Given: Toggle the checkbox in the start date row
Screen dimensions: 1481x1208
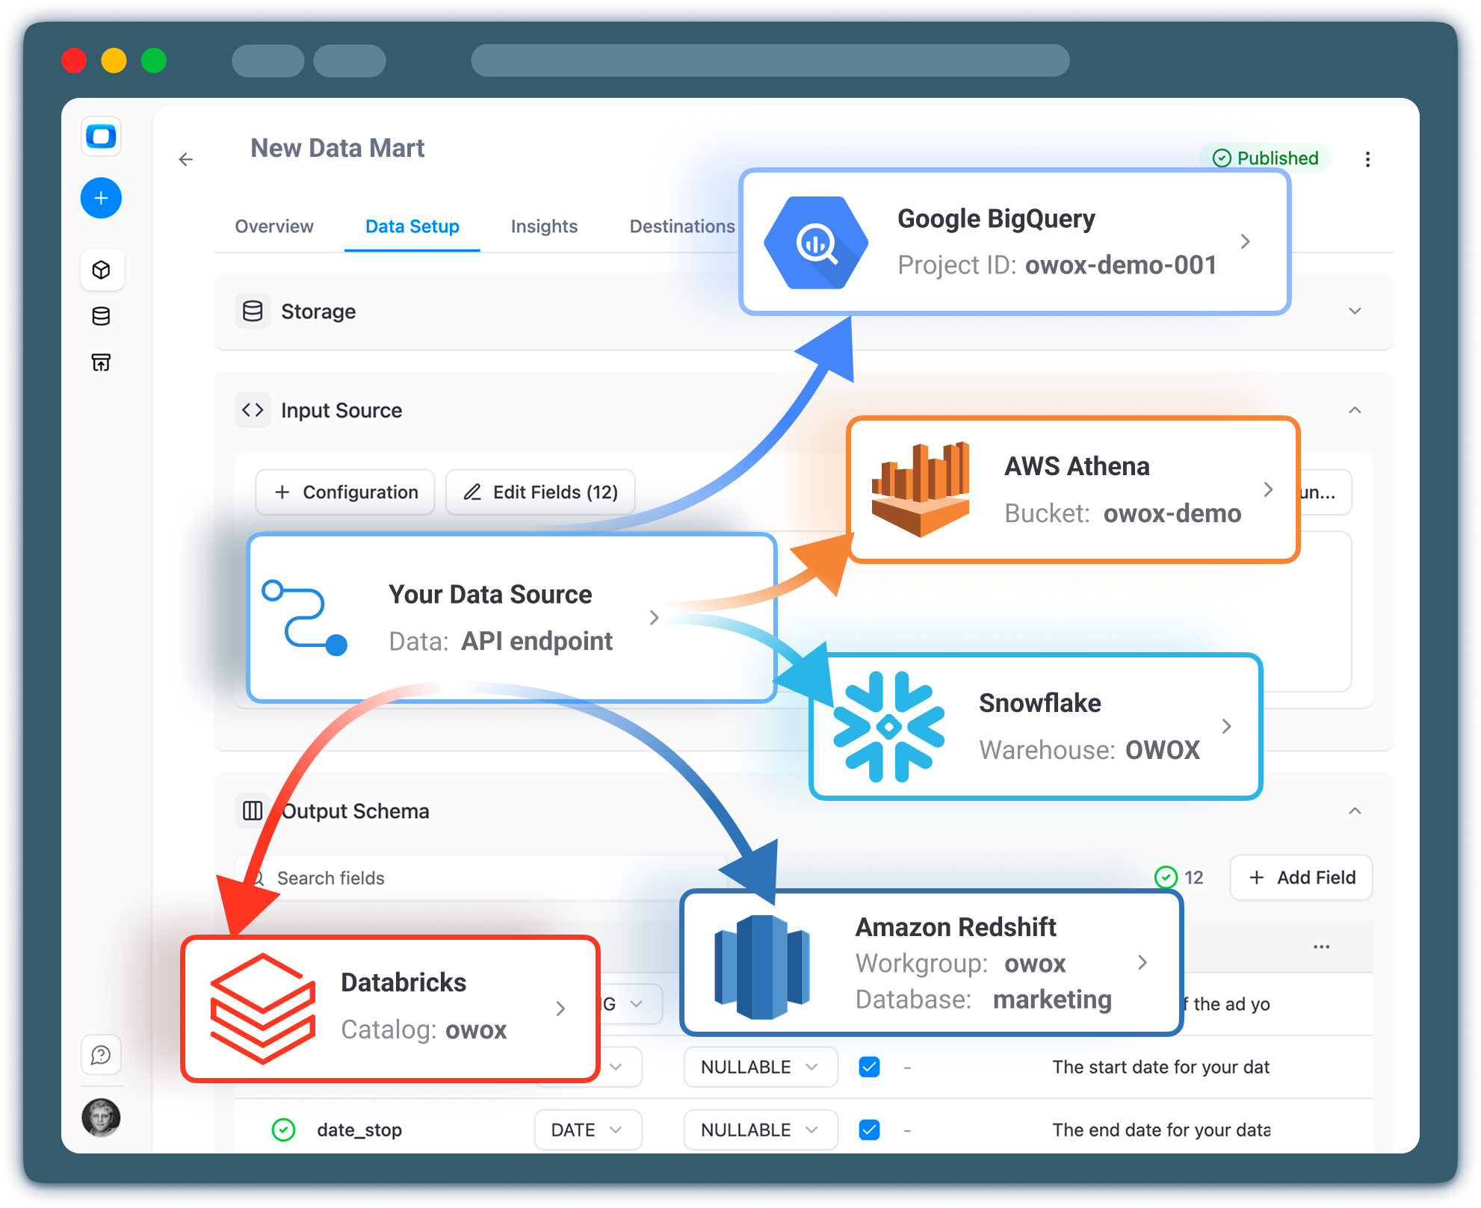Looking at the screenshot, I should [869, 1067].
